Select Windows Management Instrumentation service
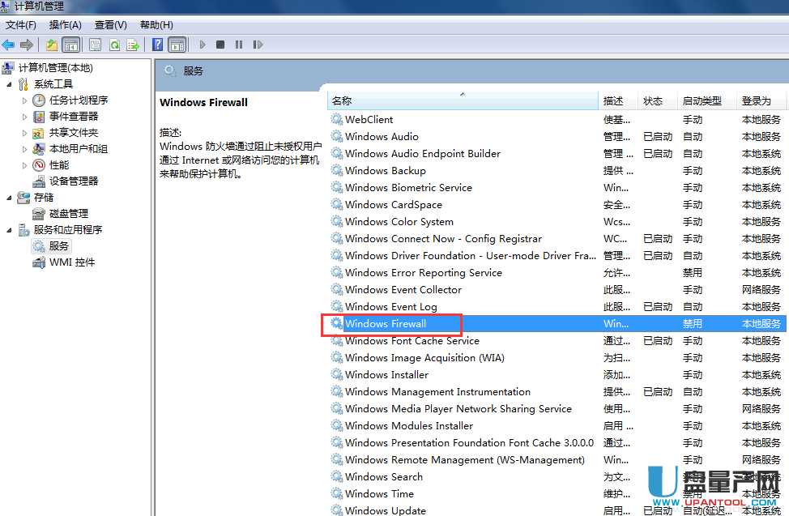 click(557, 391)
